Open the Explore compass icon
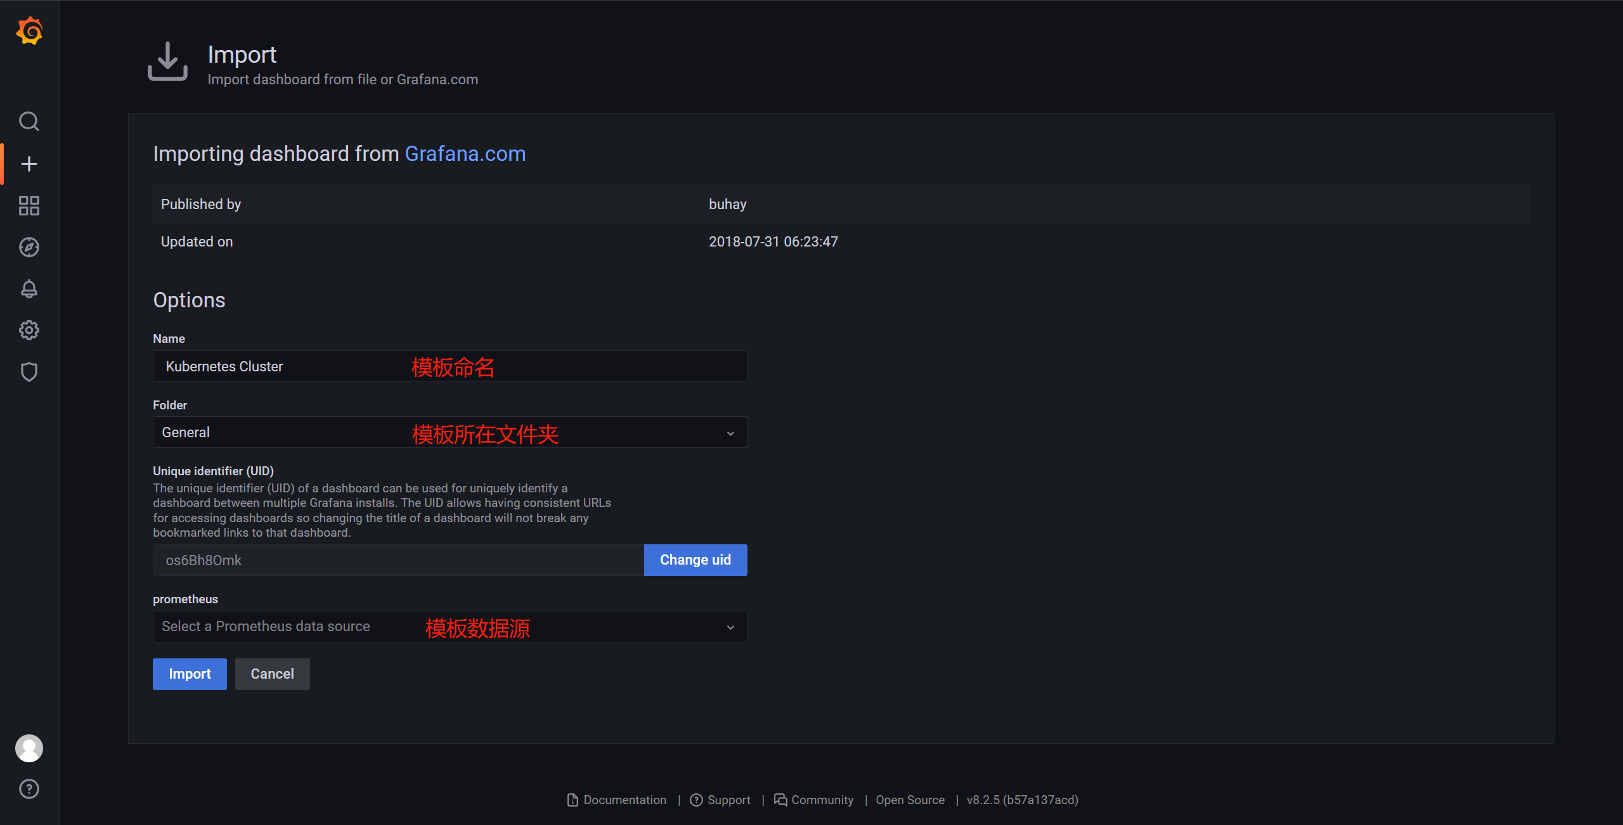Viewport: 1623px width, 825px height. click(29, 247)
